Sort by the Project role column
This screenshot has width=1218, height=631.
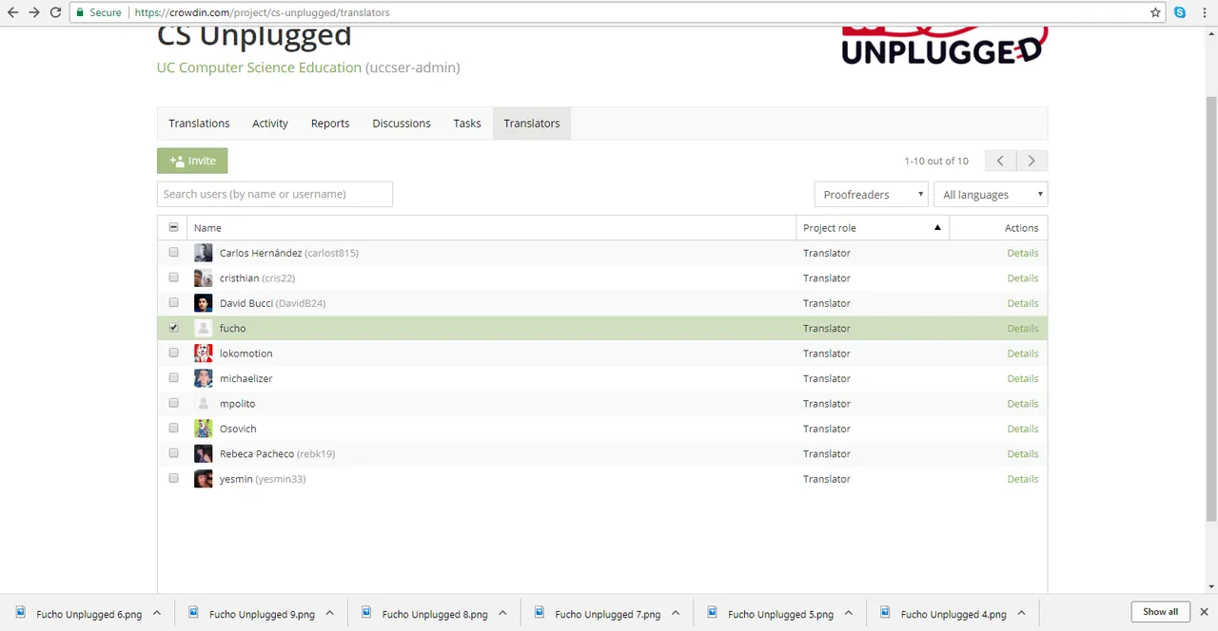872,227
